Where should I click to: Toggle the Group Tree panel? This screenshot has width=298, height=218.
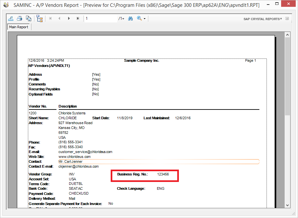coord(40,19)
